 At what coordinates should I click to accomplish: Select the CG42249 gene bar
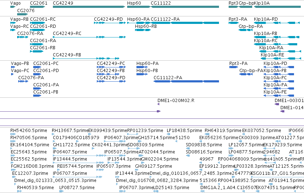pyautogui.click(x=89, y=7)
